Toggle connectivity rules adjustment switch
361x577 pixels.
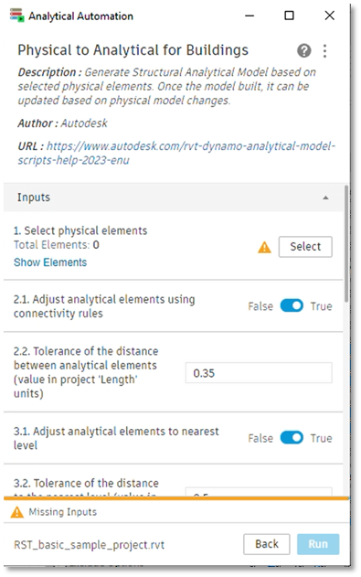[x=292, y=305]
